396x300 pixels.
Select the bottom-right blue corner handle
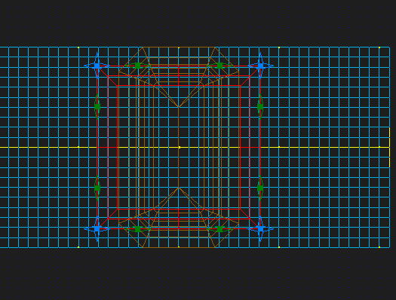[x=260, y=229]
